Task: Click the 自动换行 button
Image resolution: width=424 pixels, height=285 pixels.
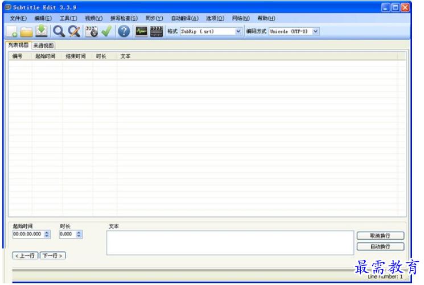Action: (380, 246)
